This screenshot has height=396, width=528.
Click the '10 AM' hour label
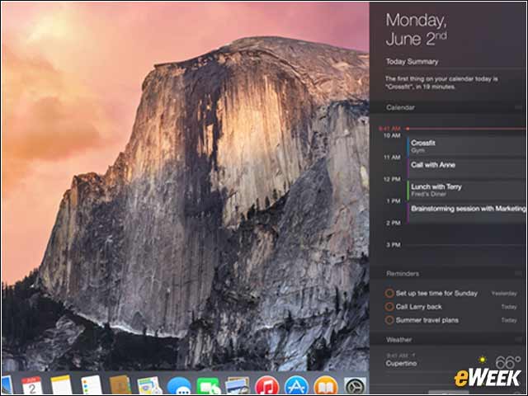point(392,135)
